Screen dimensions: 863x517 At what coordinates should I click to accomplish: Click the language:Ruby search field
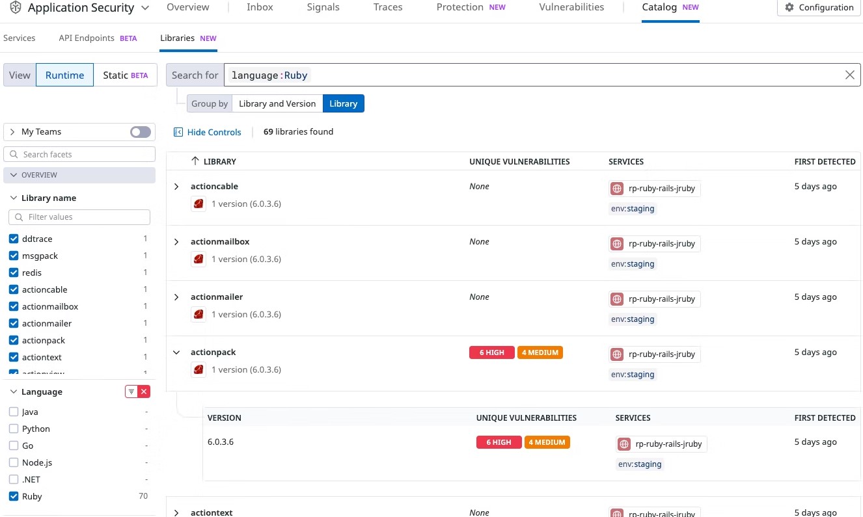[542, 75]
